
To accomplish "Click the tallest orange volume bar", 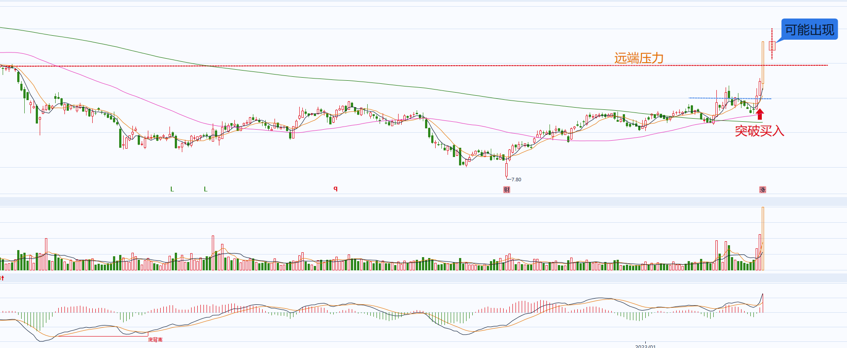I will [763, 239].
